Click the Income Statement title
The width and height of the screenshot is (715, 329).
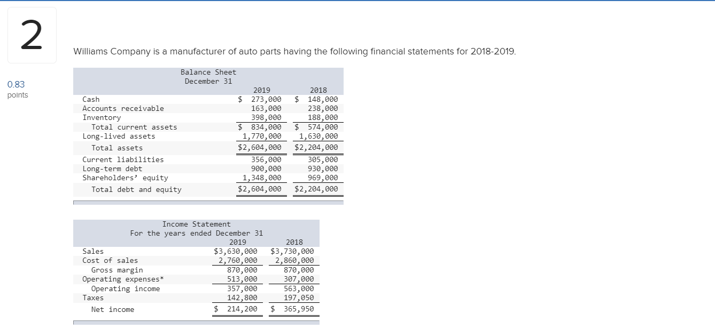click(x=197, y=224)
